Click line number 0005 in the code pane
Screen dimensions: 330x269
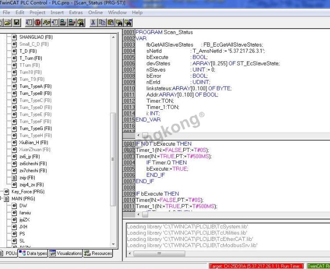coord(129,169)
